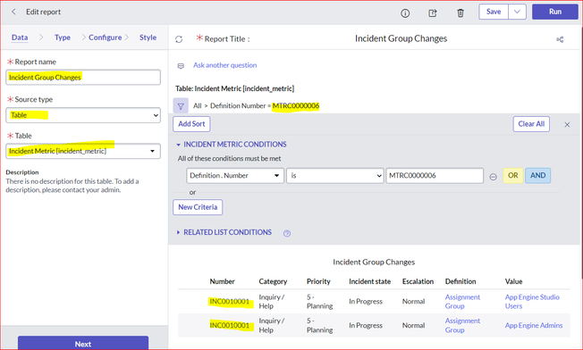Toggle the filter funnel icon

point(181,106)
